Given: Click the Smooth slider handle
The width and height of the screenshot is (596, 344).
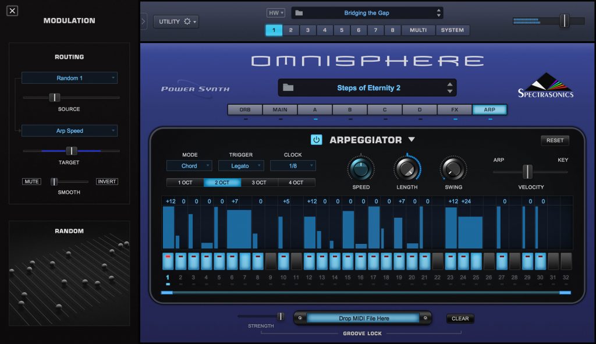Looking at the screenshot, I should [54, 182].
